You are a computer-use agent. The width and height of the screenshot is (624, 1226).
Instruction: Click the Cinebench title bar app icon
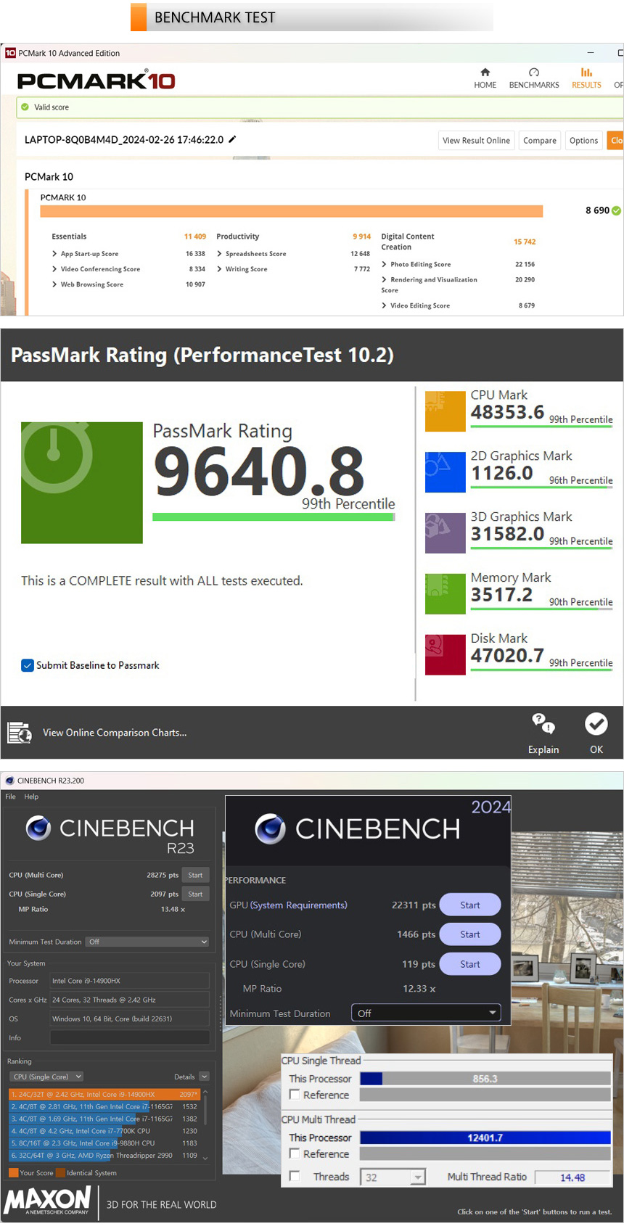(x=9, y=781)
